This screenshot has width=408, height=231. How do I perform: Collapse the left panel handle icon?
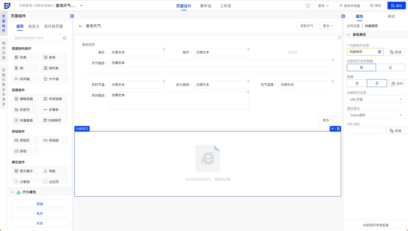[x=72, y=16]
